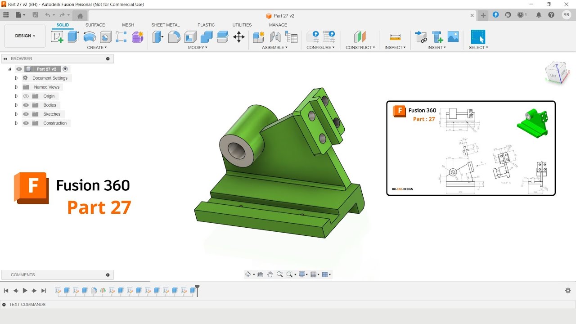The image size is (576, 324).
Task: Select the Extrude tool
Action: point(73,37)
